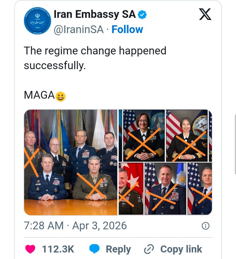Click the 112.3K likes count

[58, 249]
